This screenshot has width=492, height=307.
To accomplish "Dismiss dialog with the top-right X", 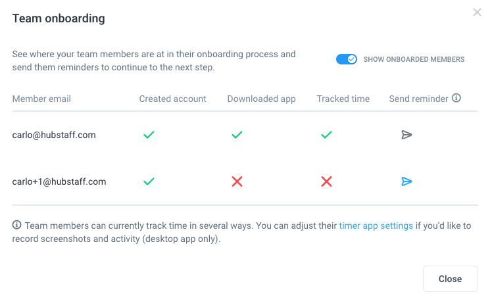I will point(477,12).
